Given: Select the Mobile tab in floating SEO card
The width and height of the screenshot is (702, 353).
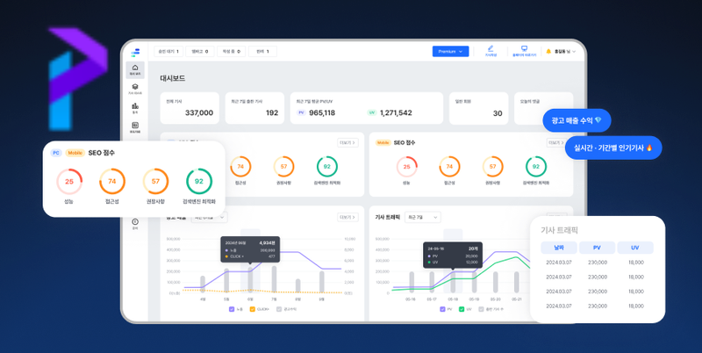Looking at the screenshot, I should coord(75,153).
